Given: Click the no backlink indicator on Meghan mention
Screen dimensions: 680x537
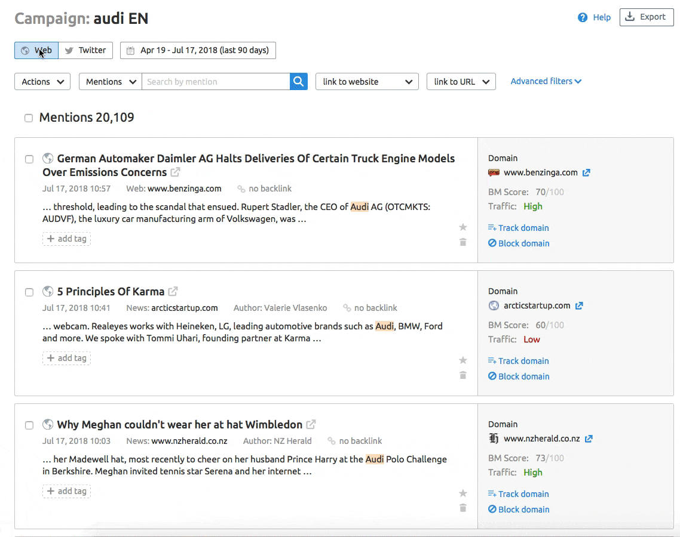Looking at the screenshot, I should pos(355,441).
